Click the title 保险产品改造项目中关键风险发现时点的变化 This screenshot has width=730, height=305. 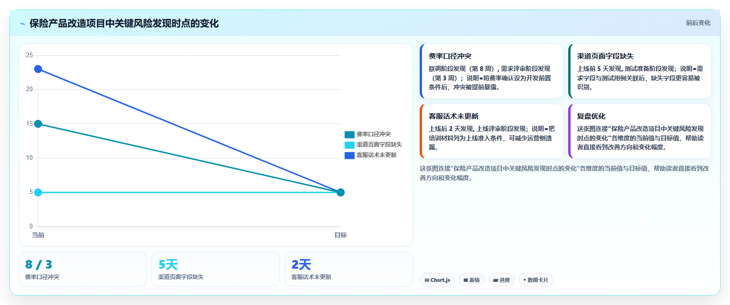(x=124, y=24)
